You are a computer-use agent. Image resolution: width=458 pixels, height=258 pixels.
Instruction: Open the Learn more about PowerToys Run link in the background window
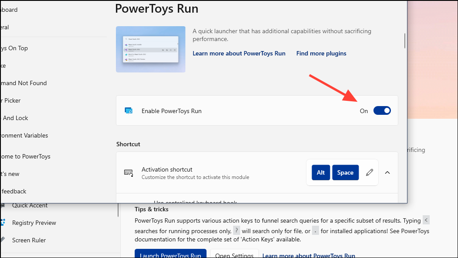(x=309, y=255)
